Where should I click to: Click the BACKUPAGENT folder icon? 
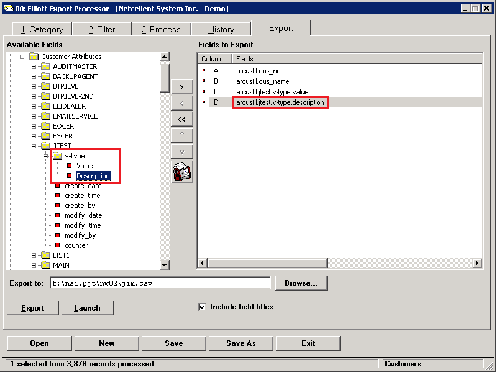46,76
